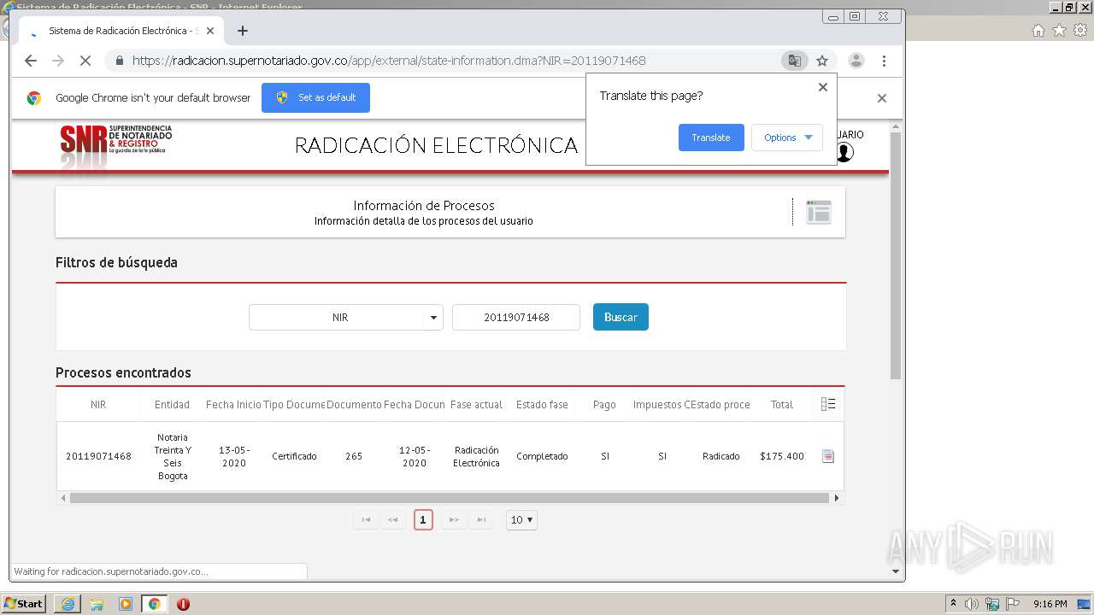Open file explorer from taskbar

click(97, 604)
